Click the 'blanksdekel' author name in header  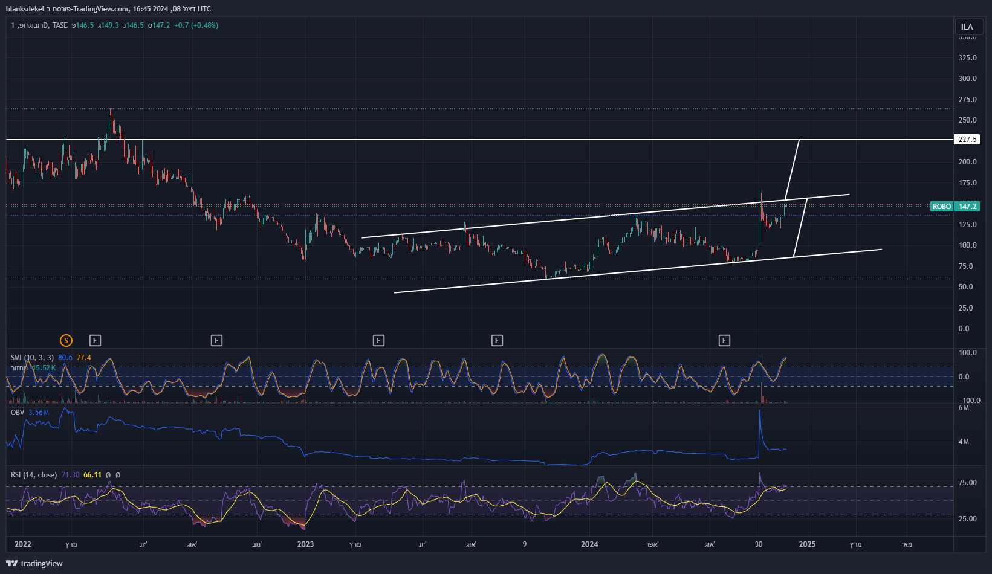25,9
